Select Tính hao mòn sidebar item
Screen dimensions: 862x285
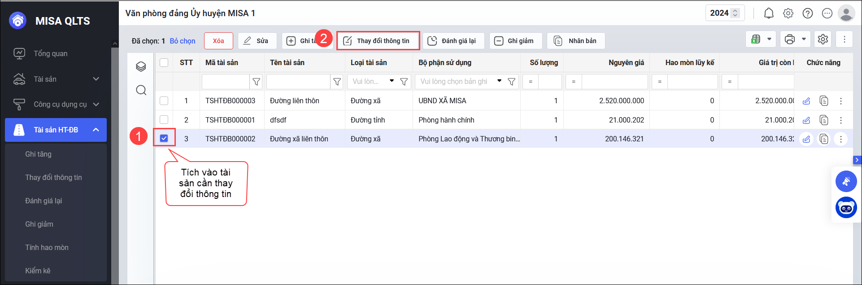coord(47,248)
